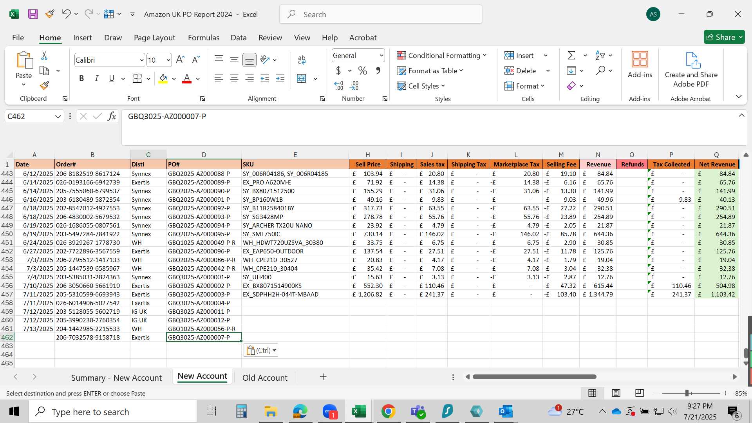Click the Orientation angled text icon
This screenshot has height=423, width=752.
pyautogui.click(x=265, y=60)
